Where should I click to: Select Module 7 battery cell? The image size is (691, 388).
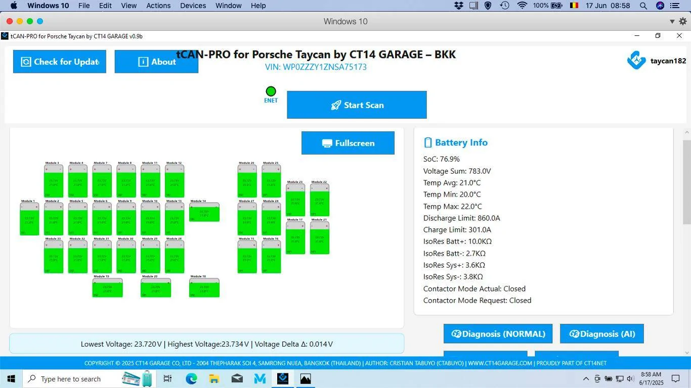(x=102, y=181)
